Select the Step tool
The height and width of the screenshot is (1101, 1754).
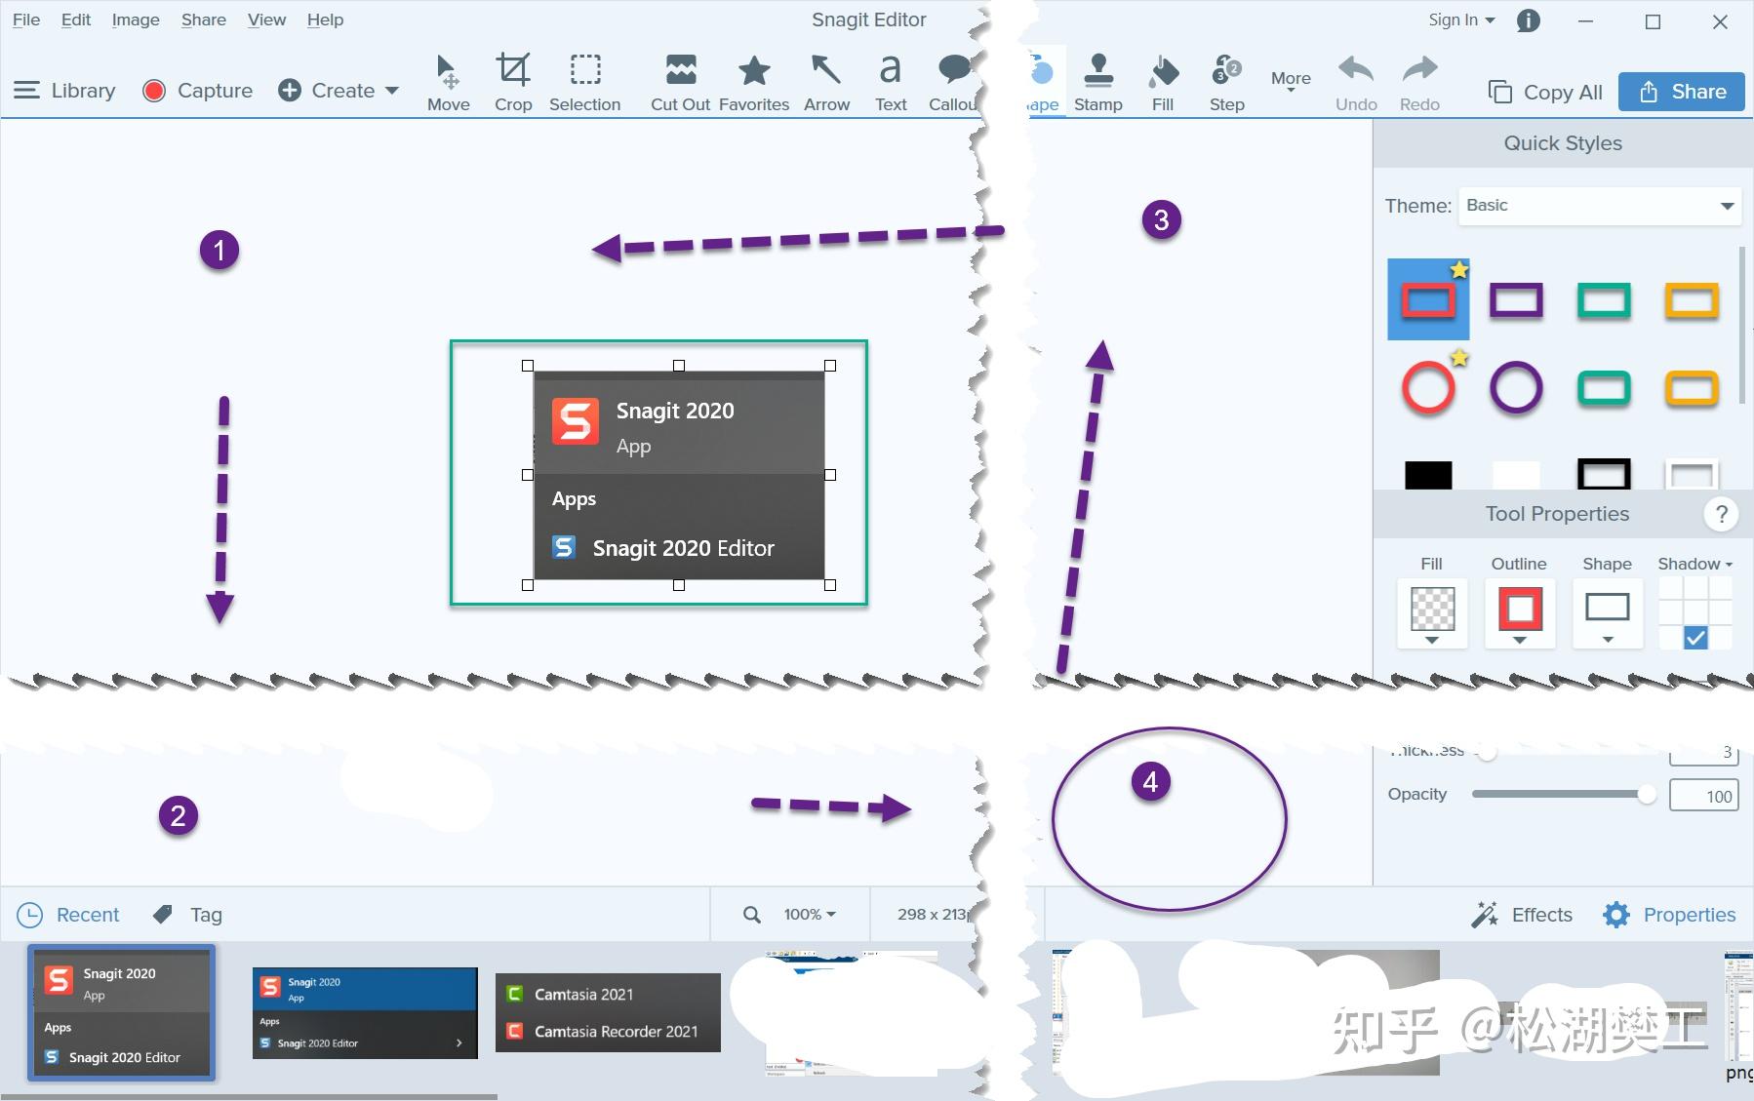coord(1227,83)
